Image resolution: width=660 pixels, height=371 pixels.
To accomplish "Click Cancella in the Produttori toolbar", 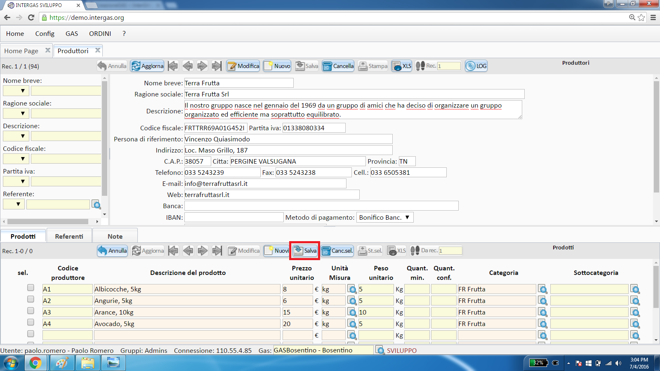I will pos(338,66).
